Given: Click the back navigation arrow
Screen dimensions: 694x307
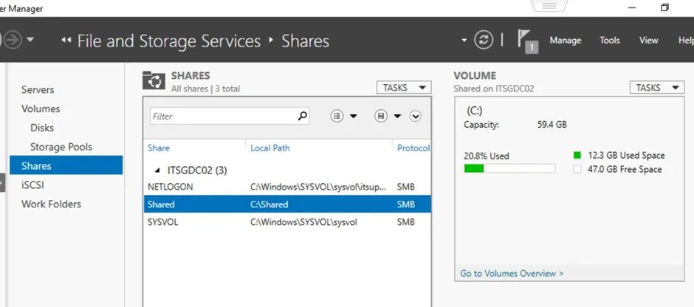Looking at the screenshot, I should click(x=13, y=40).
